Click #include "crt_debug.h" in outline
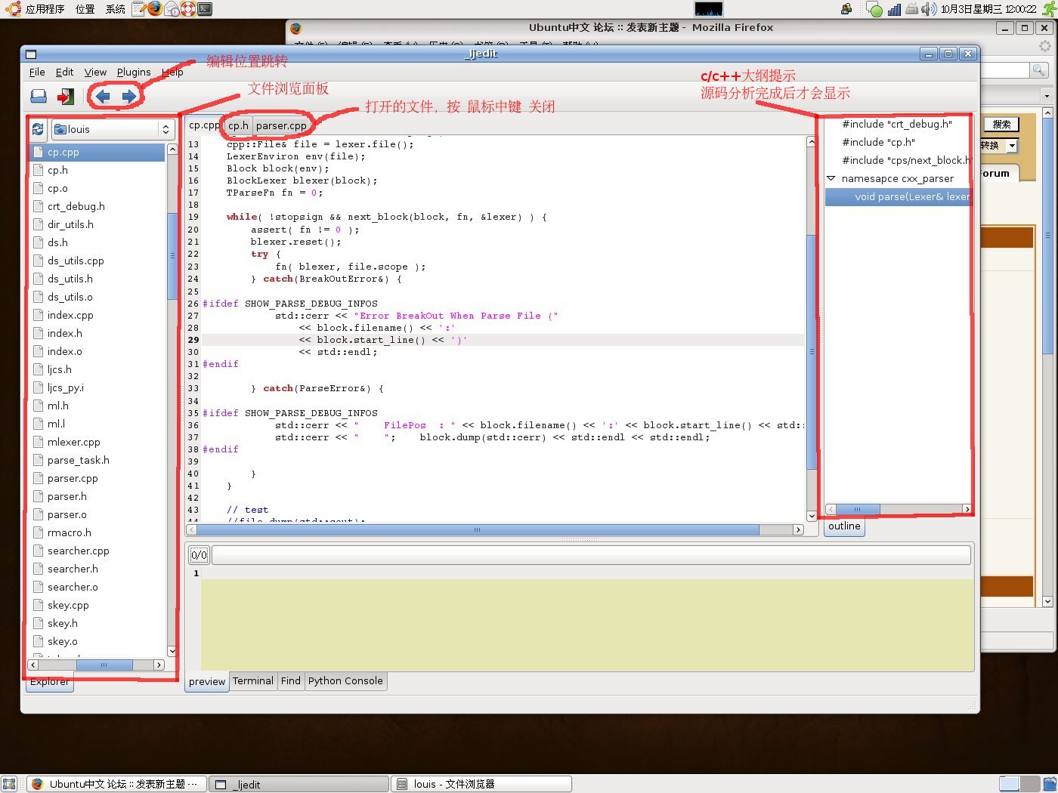Viewport: 1058px width, 793px height. pos(897,125)
